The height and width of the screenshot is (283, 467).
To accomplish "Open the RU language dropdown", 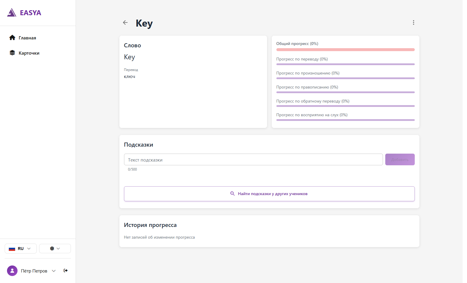I will click(x=21, y=249).
